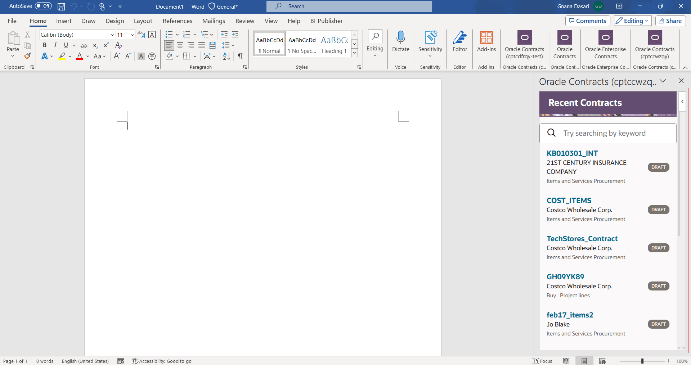Open the font name dropdown

[112, 35]
